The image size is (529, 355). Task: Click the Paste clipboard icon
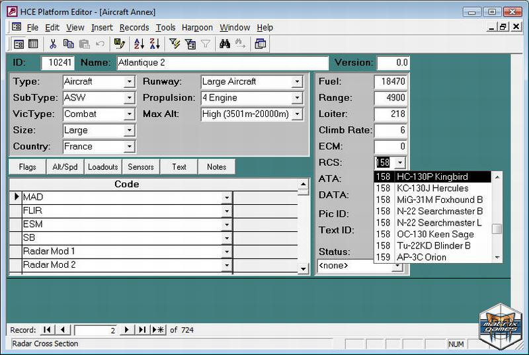pyautogui.click(x=85, y=44)
